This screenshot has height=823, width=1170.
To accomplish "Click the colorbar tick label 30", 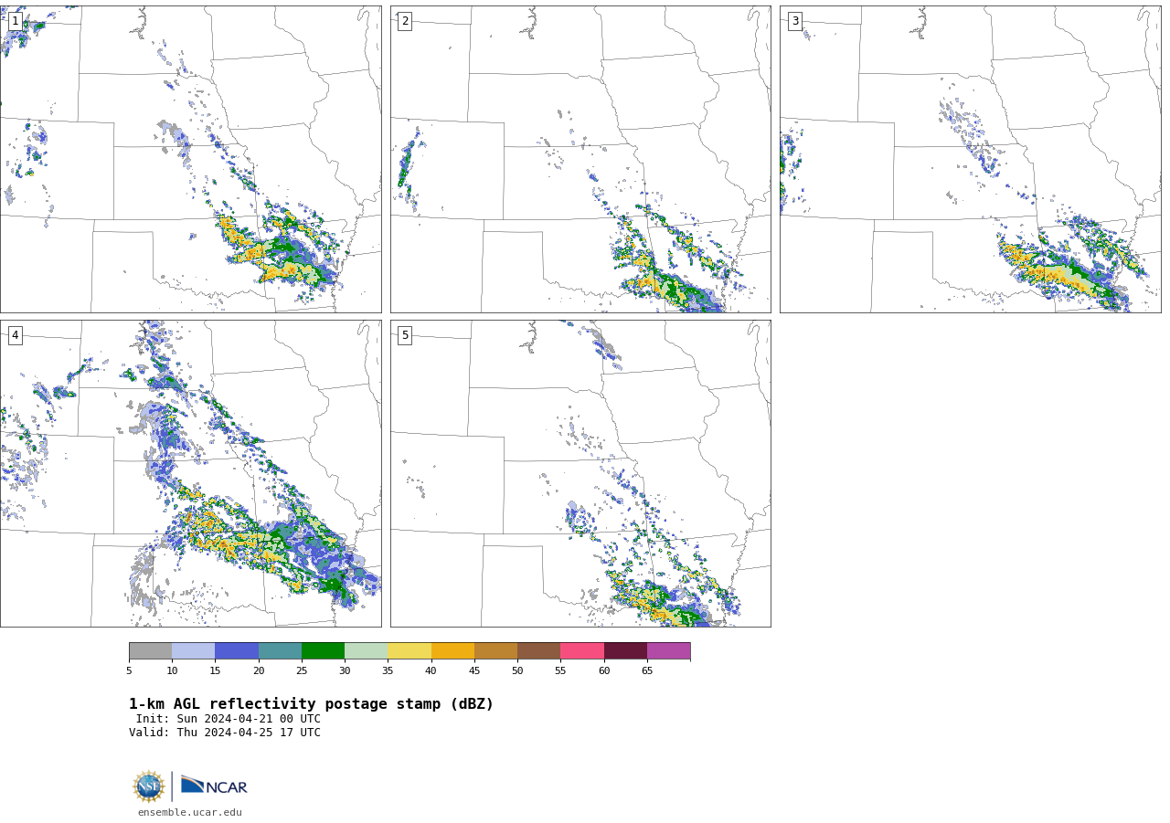I will (x=345, y=671).
